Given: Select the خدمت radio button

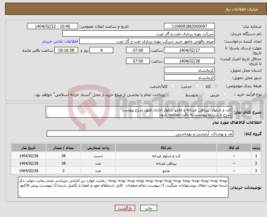Looking at the screenshot, I should (x=197, y=86).
